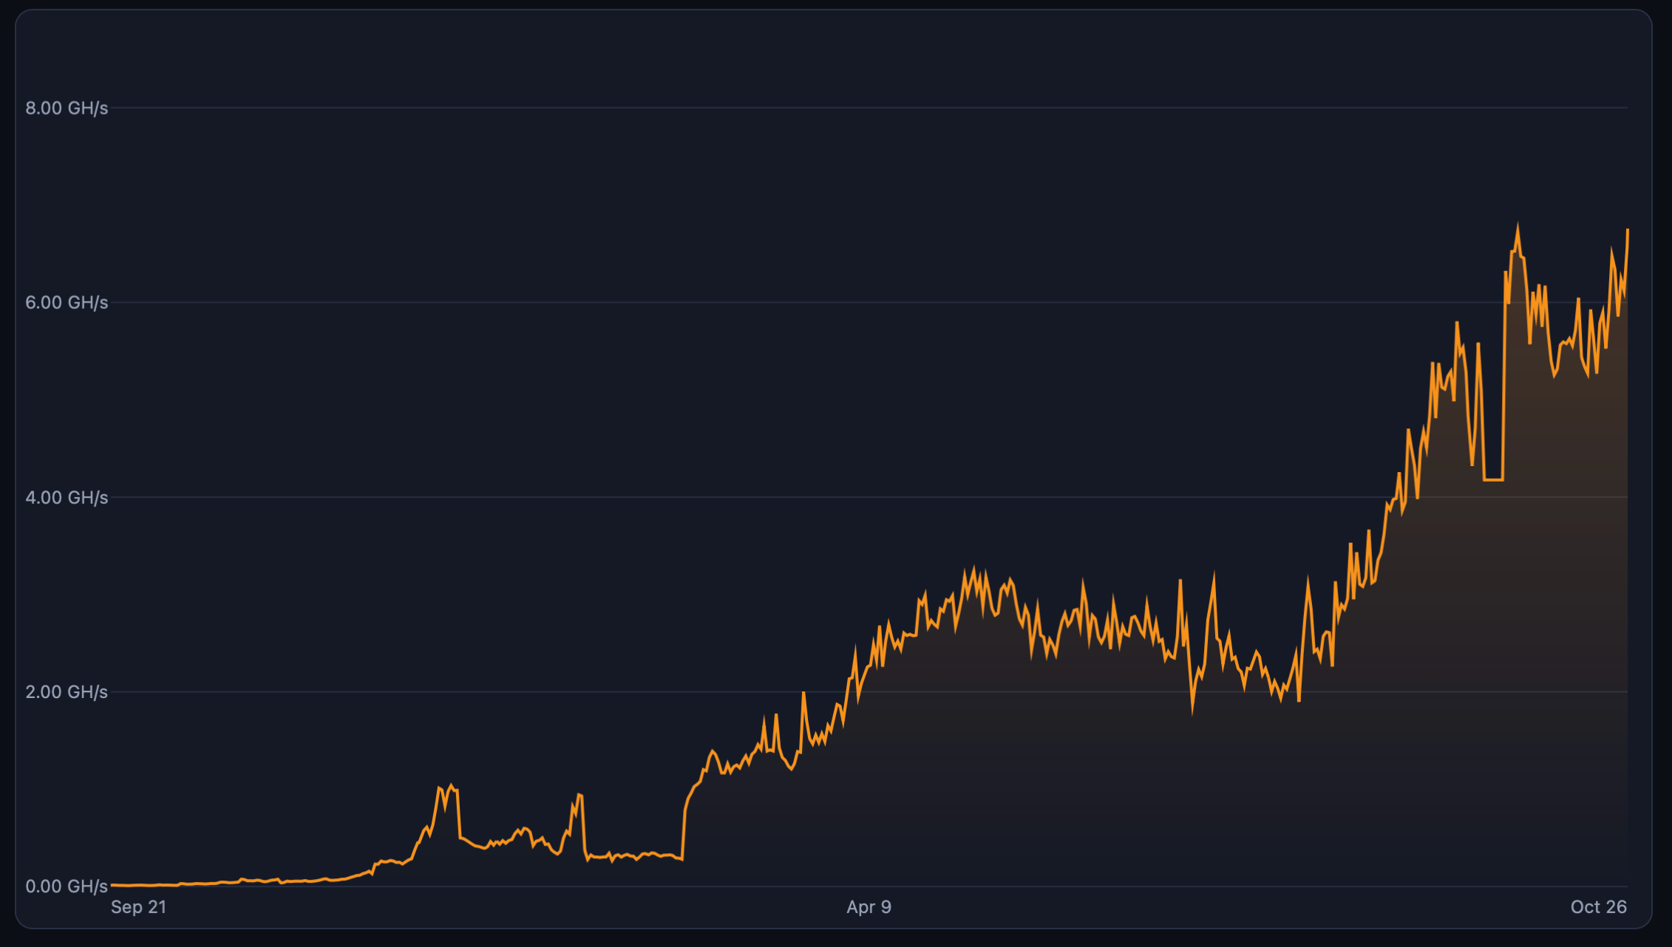Click the deepest dip between Apr 9 and Oct 26
1672x947 pixels.
click(x=1192, y=711)
